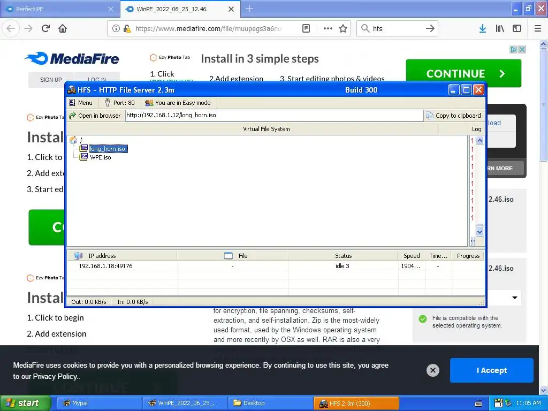Screen dimensions: 548x411
Task: Select the root '/' home folder node
Action: [x=76, y=140]
